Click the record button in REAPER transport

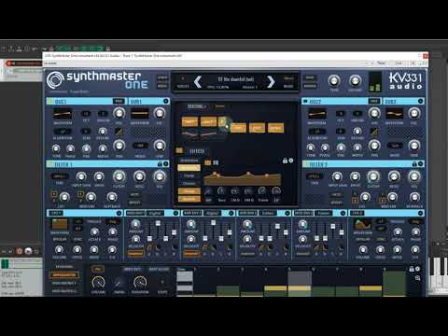tap(20, 251)
